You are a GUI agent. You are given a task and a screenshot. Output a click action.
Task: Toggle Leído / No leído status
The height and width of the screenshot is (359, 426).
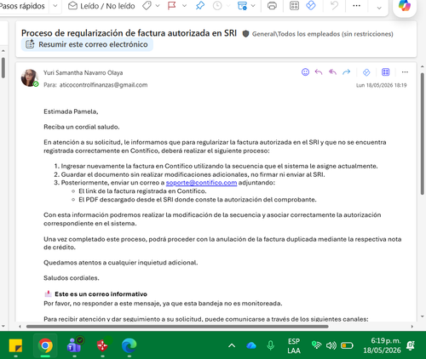[x=101, y=6]
